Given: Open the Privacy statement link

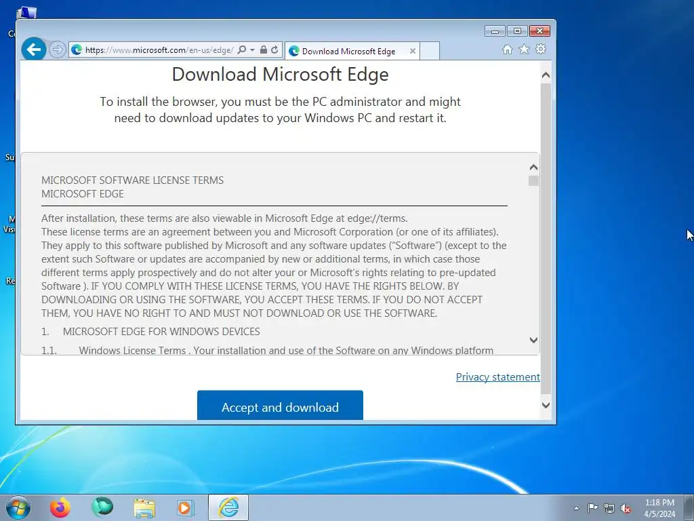Looking at the screenshot, I should pos(498,377).
